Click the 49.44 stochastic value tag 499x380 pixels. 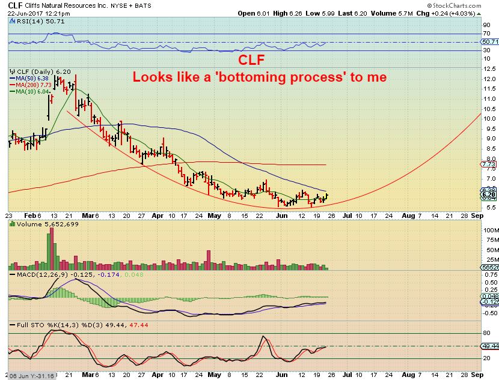coord(490,346)
